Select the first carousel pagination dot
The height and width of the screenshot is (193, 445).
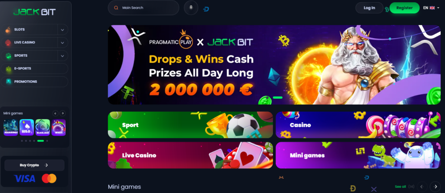22,141
